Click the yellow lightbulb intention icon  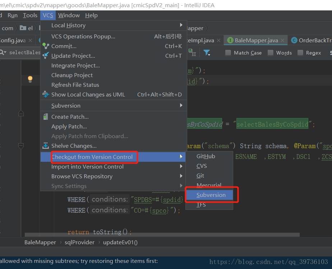30,79
